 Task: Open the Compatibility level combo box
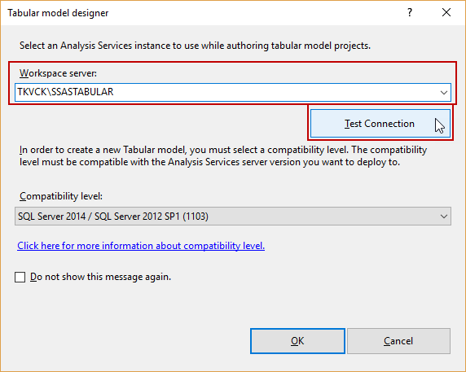click(x=233, y=217)
